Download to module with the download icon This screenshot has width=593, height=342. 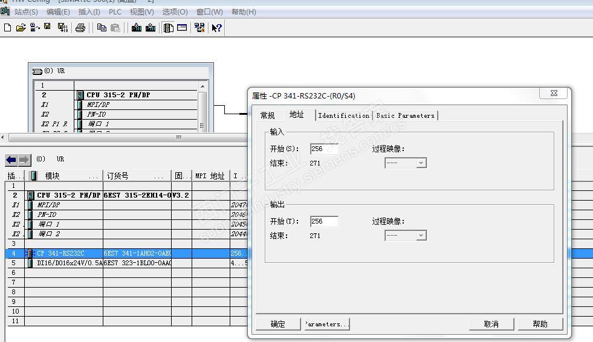[137, 28]
